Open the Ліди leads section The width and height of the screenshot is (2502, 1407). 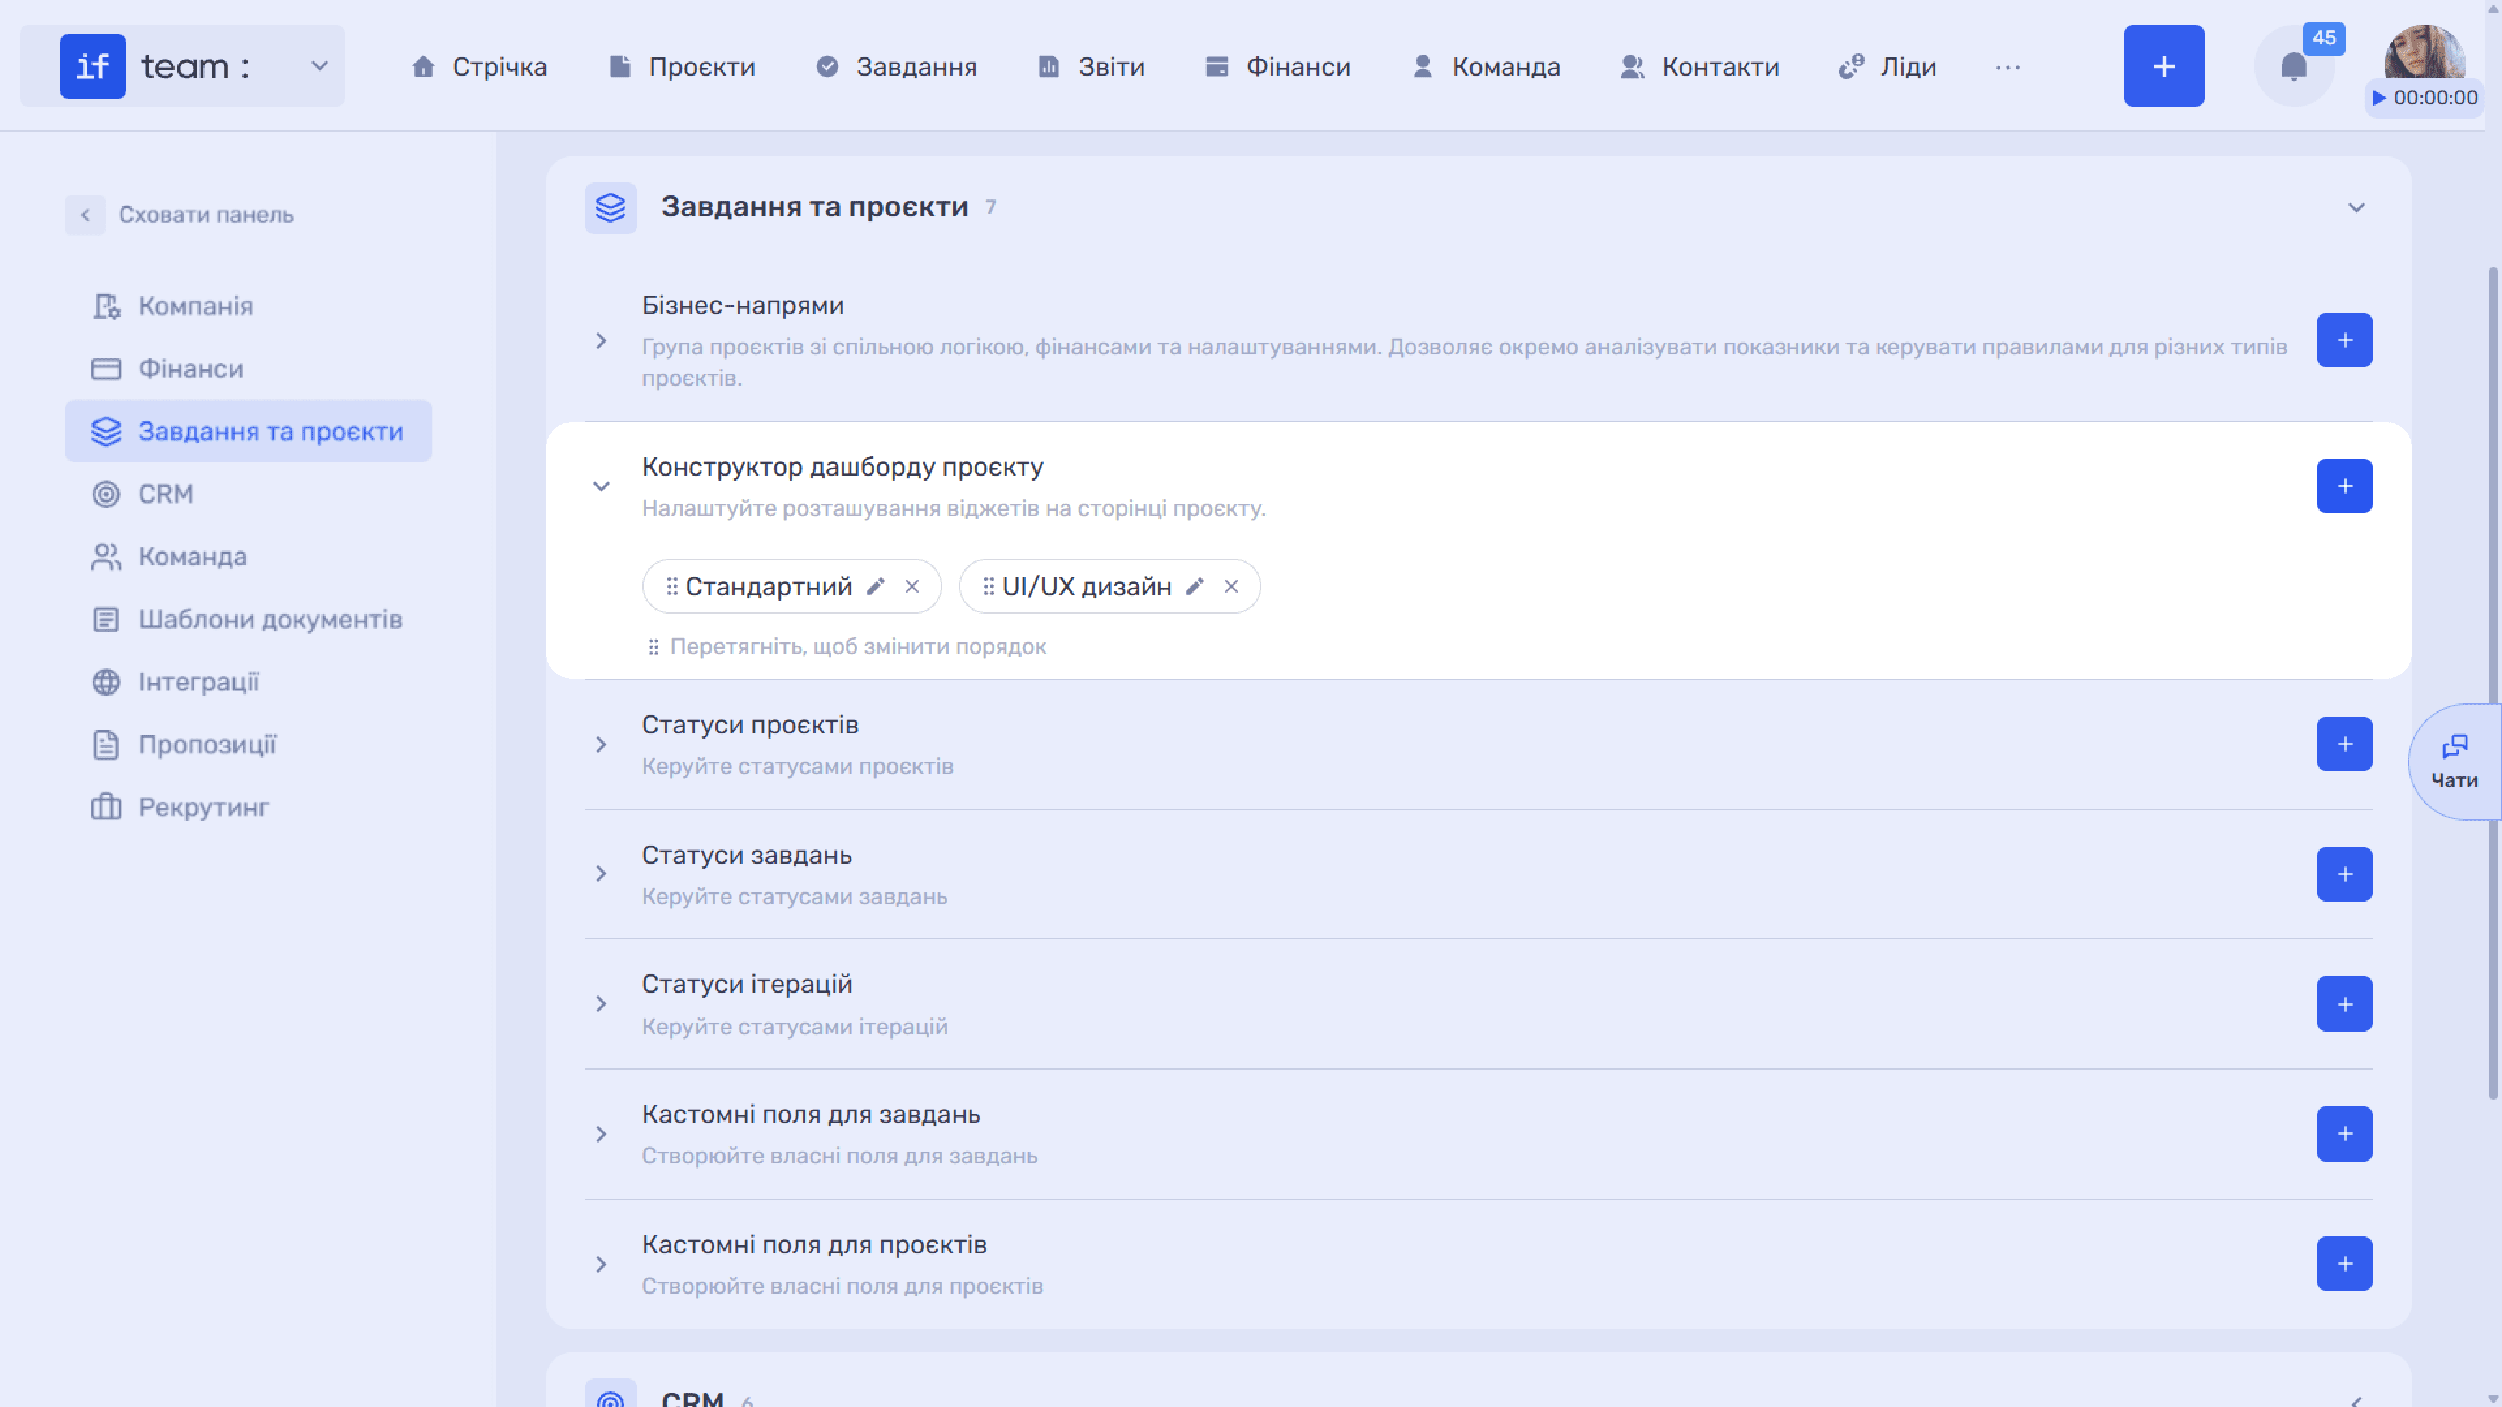[x=1887, y=66]
